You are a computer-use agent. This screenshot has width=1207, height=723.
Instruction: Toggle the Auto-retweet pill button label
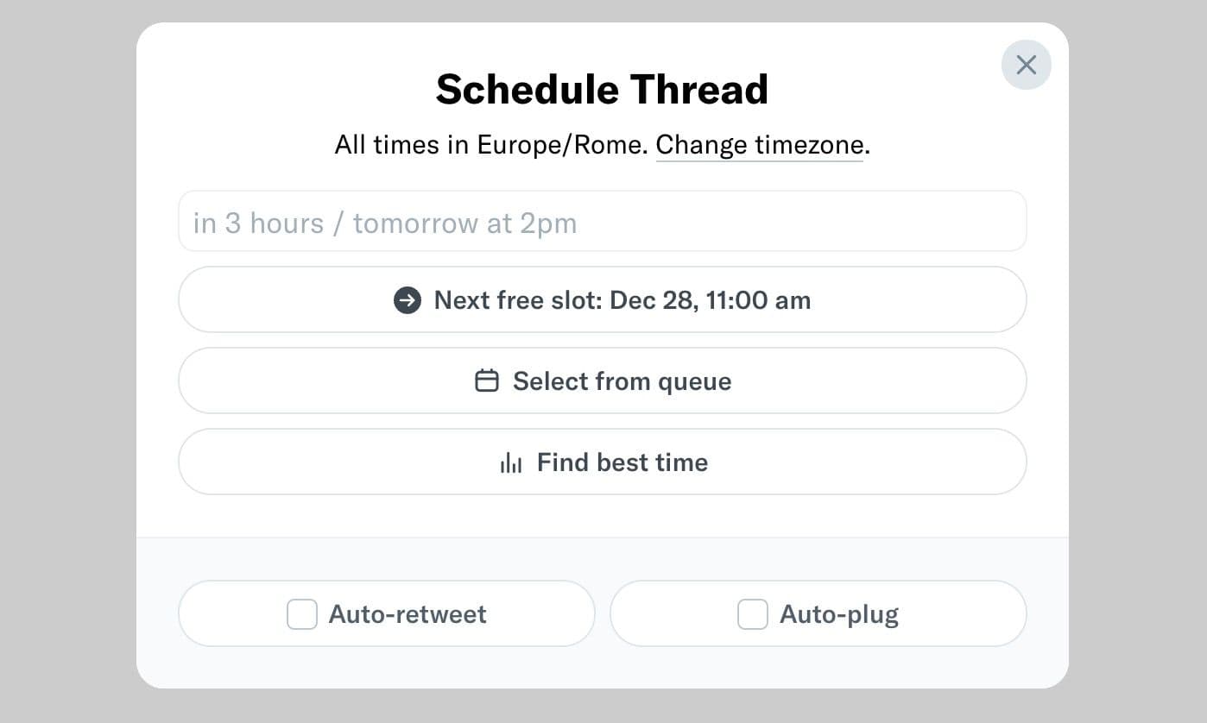(408, 614)
